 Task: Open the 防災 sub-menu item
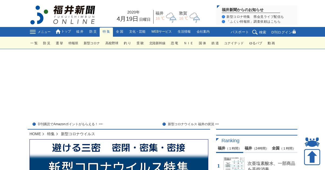tap(47, 43)
